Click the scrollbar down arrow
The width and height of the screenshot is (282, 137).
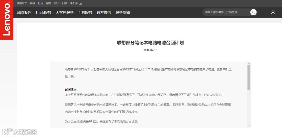(x=249, y=126)
